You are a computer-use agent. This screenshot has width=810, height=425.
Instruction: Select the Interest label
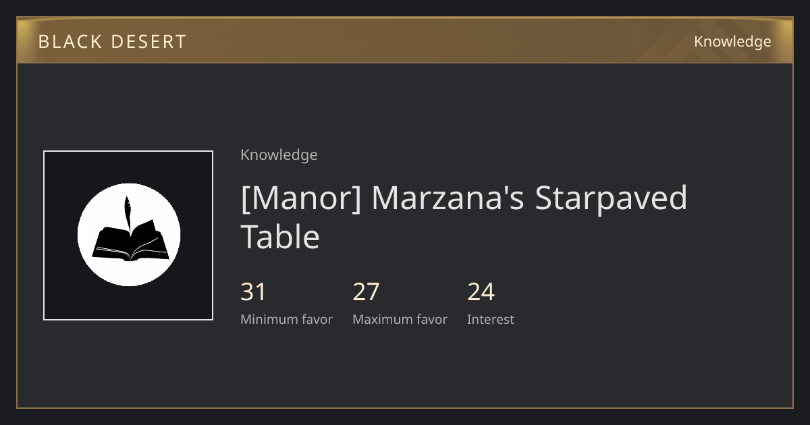490,319
